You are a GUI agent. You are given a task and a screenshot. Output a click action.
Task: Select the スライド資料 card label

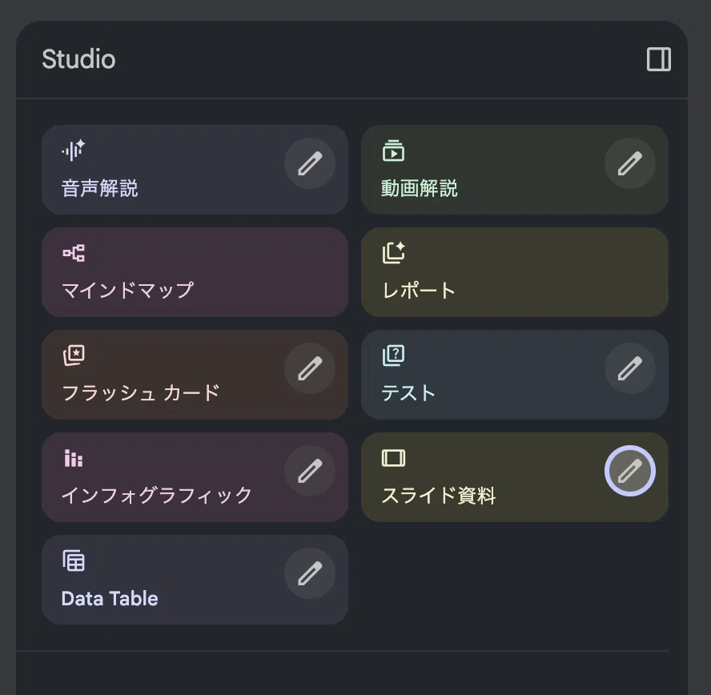click(x=439, y=495)
